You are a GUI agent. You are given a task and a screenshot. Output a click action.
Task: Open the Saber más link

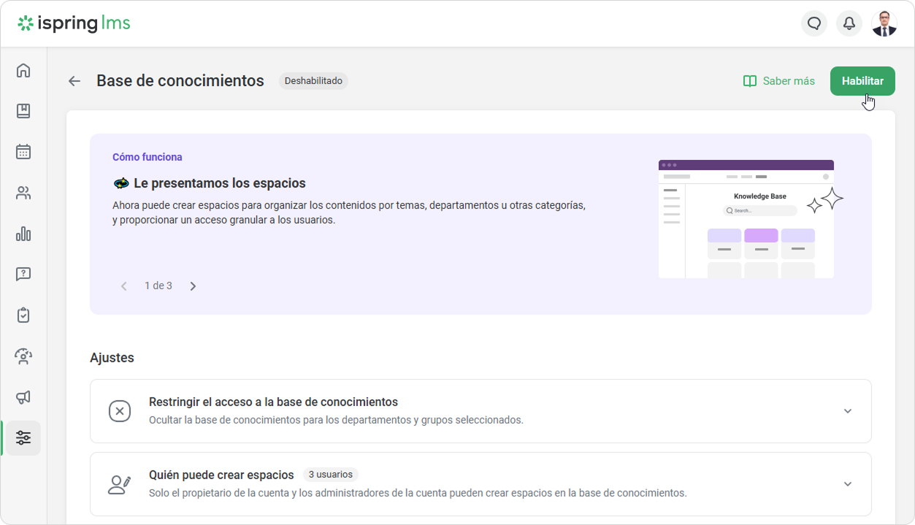point(778,81)
